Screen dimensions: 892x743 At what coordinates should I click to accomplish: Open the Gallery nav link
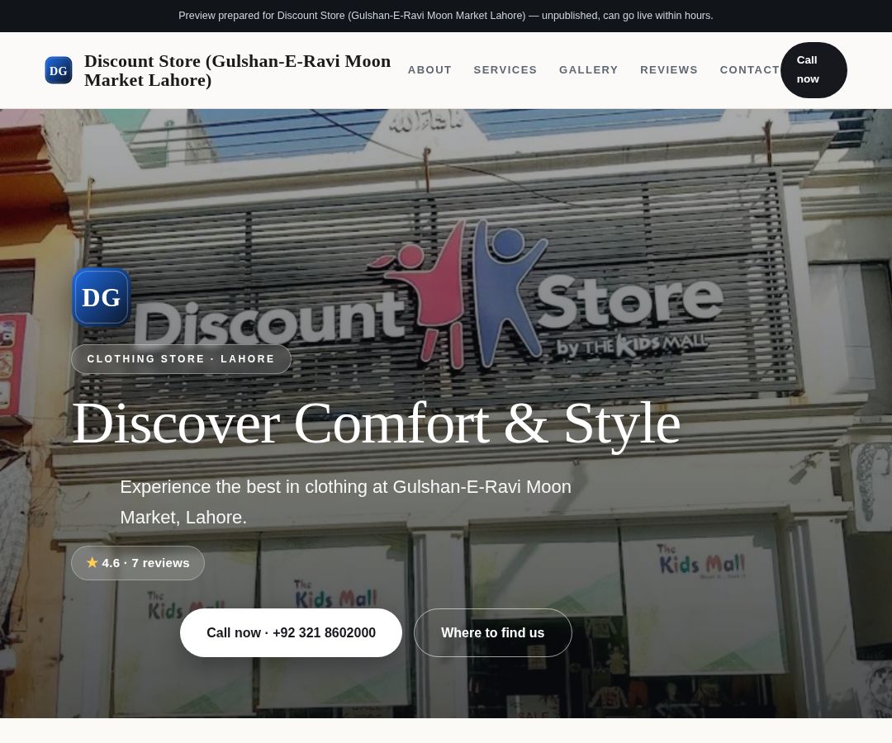coord(588,70)
